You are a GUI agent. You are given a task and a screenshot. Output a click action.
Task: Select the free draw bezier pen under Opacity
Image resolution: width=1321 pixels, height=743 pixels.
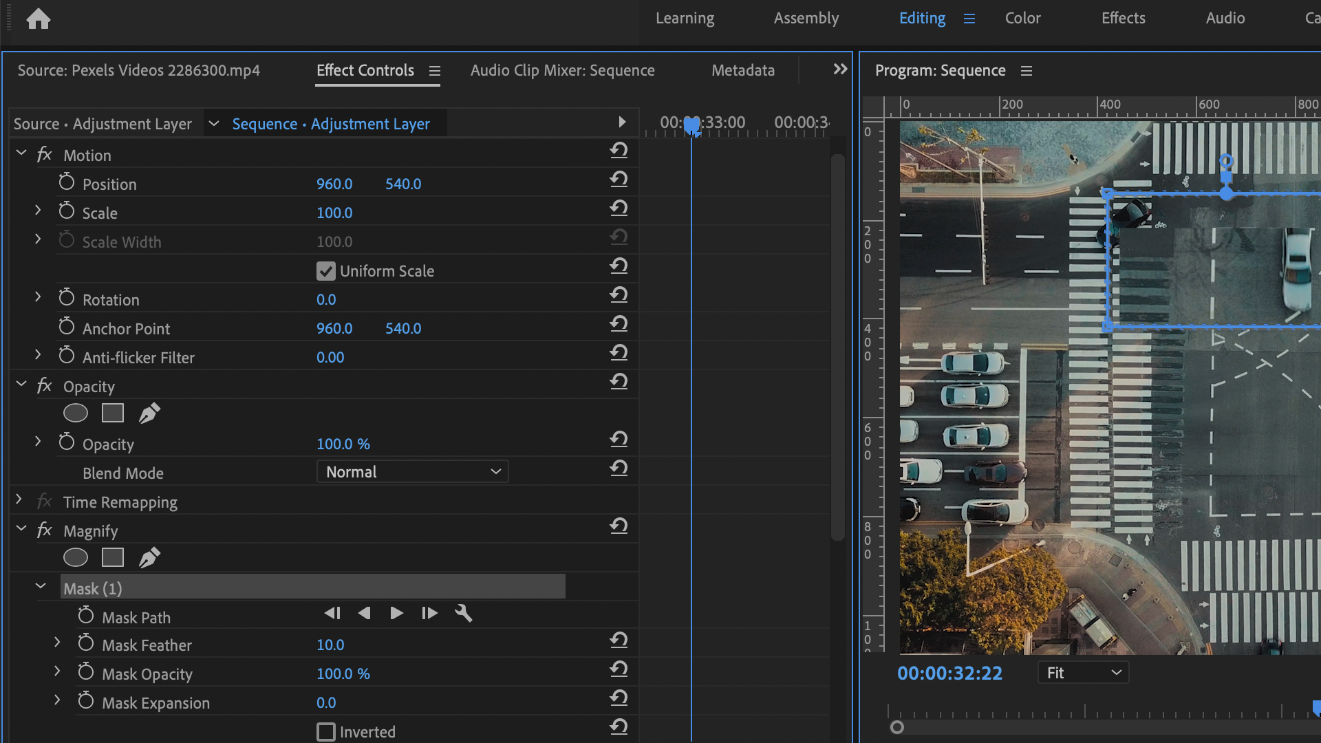pos(149,413)
